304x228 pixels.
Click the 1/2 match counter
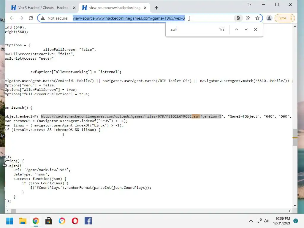(x=222, y=29)
